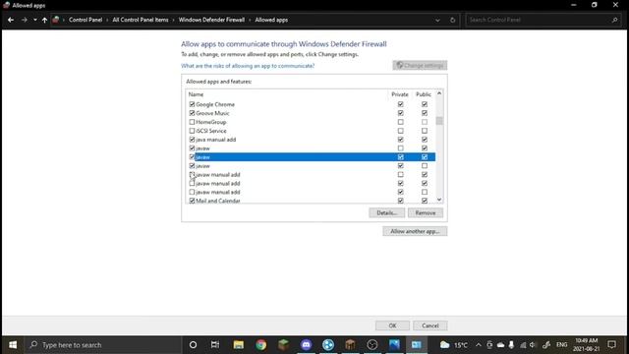Enable the HomeGroup name checkbox

(192, 122)
